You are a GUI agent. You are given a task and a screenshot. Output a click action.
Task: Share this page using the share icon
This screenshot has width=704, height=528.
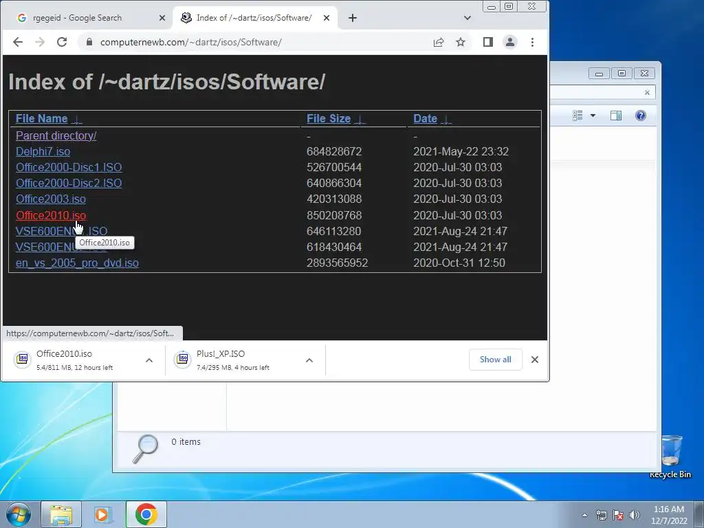[x=439, y=42]
